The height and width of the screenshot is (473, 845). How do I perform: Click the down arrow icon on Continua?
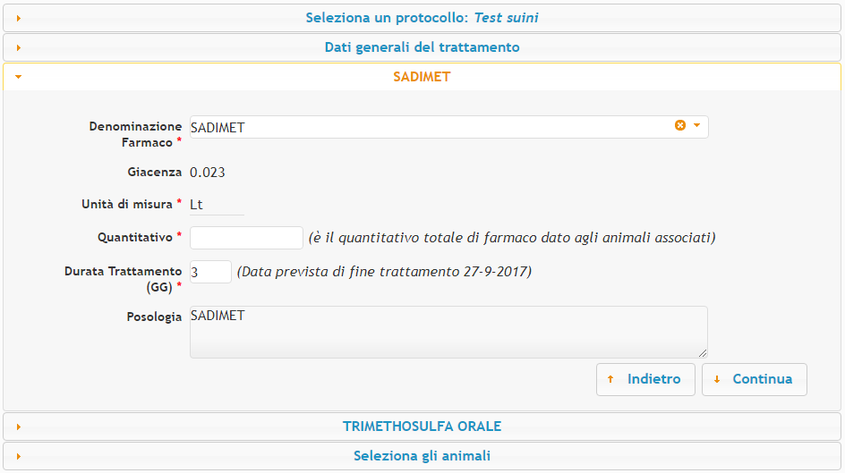coord(717,379)
